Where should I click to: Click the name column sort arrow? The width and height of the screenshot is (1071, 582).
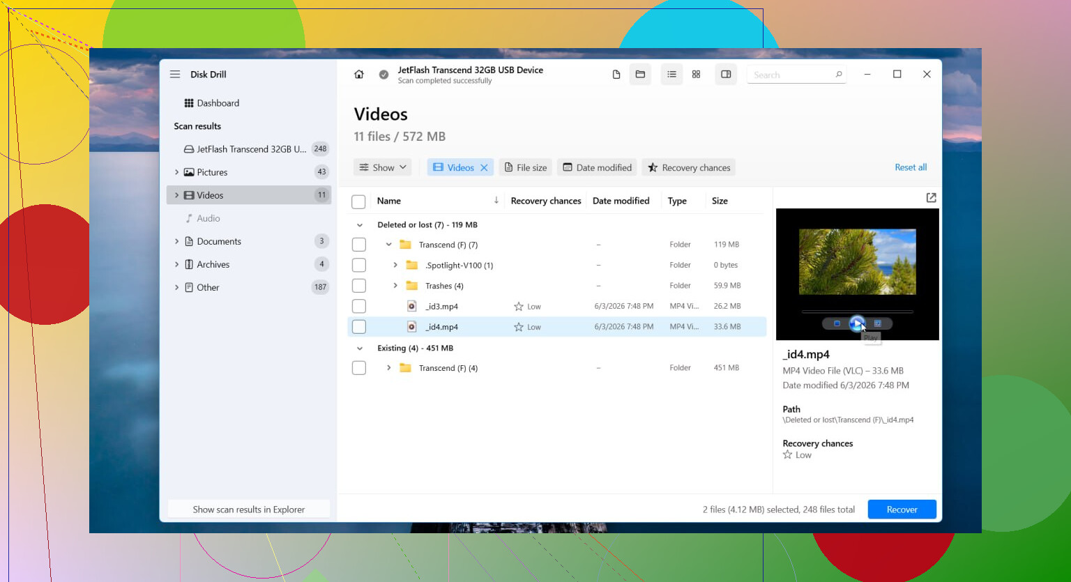tap(496, 201)
